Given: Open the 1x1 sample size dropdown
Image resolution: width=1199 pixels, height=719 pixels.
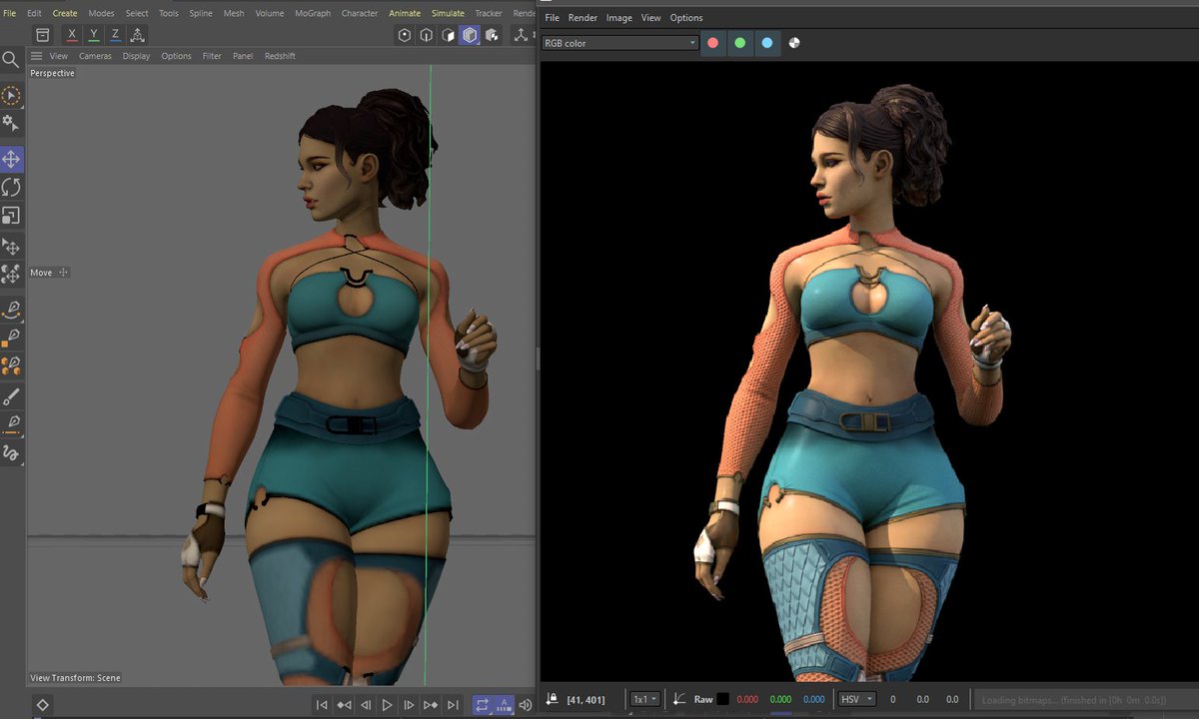Looking at the screenshot, I should (644, 699).
